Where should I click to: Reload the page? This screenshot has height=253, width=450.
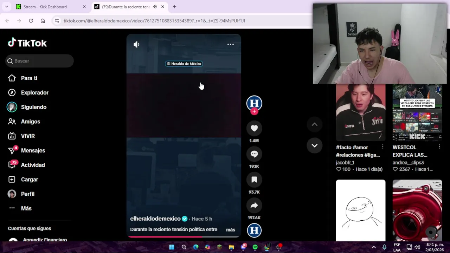31,21
